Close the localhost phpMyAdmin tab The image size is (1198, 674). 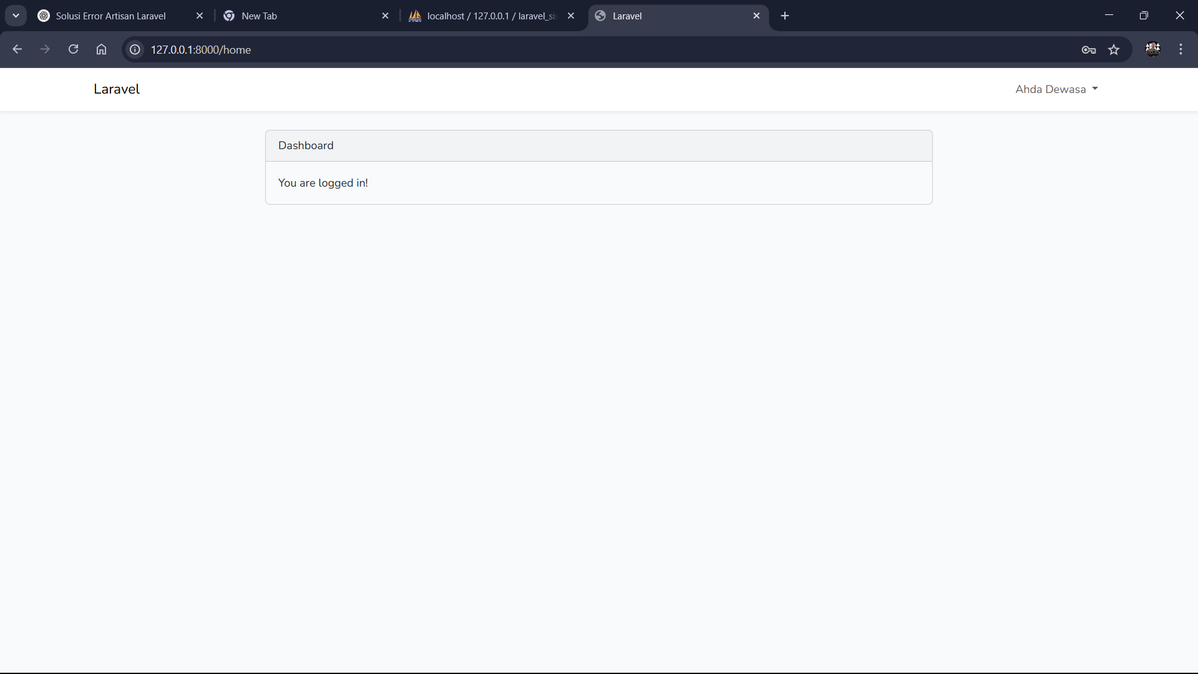coord(570,16)
